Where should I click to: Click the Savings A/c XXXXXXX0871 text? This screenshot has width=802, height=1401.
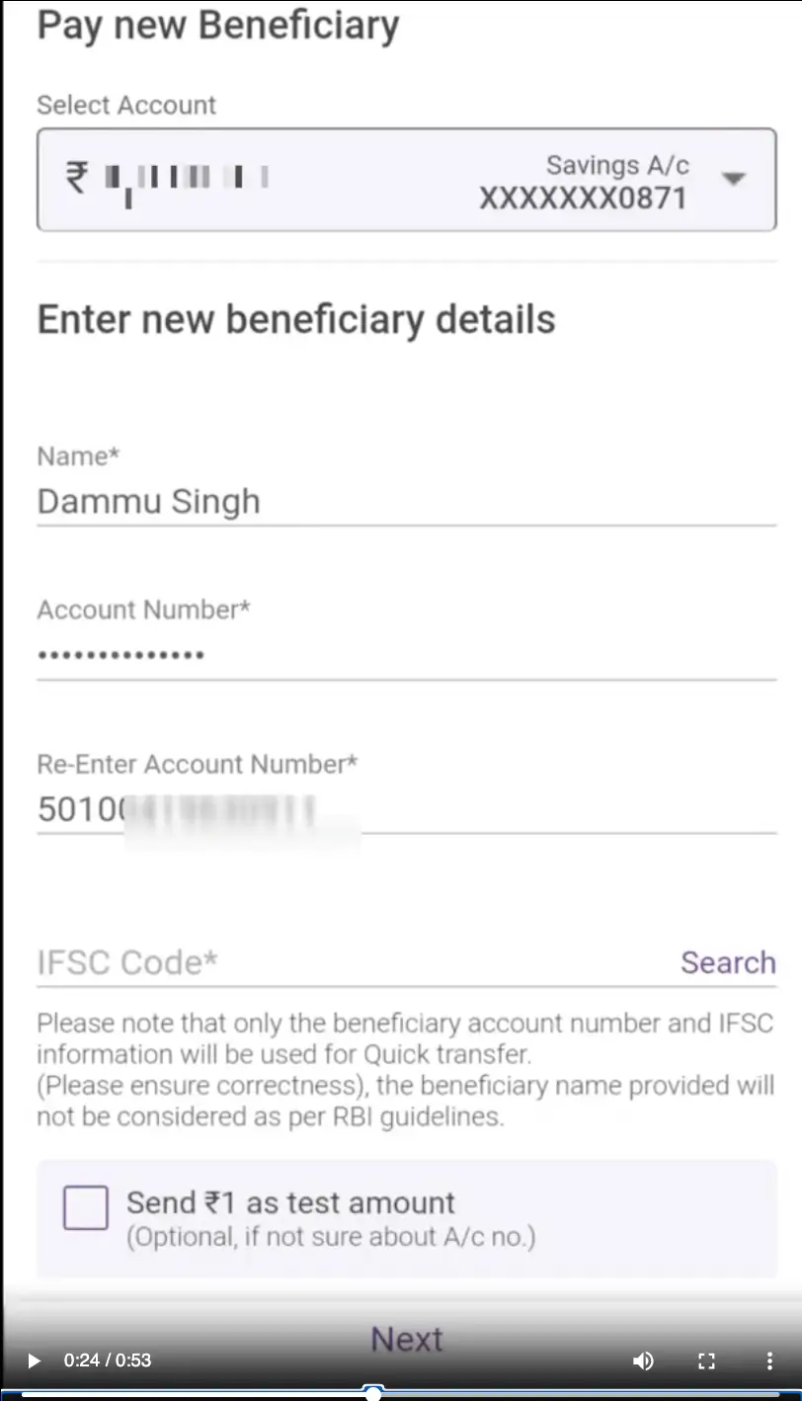[583, 182]
